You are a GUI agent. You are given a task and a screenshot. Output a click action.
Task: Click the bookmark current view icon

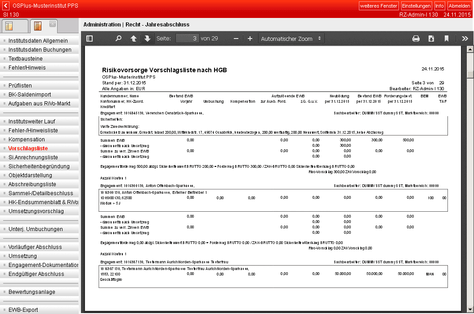[x=446, y=39]
